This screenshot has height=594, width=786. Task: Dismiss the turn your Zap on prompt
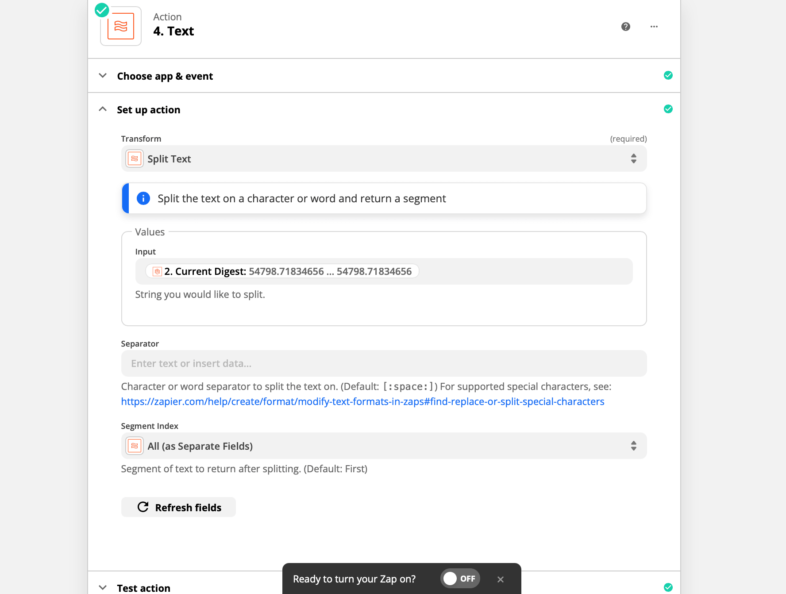point(500,579)
